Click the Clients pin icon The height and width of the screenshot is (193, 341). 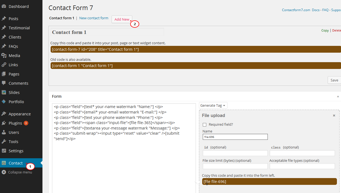tap(4, 37)
